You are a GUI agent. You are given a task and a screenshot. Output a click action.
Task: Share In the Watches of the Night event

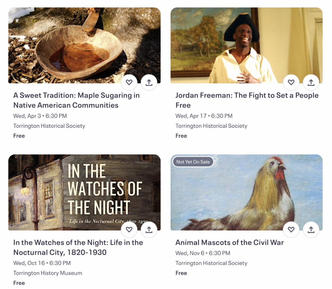[x=149, y=229]
